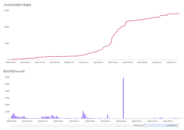Click the unselected left part of zoom bar

coord(77,125)
